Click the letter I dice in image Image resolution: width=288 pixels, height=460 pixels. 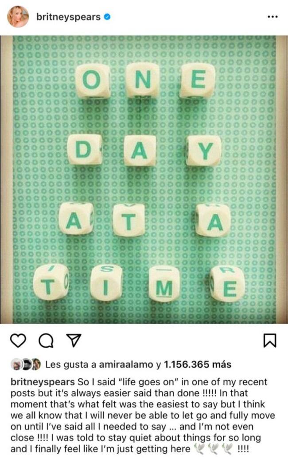(x=106, y=282)
